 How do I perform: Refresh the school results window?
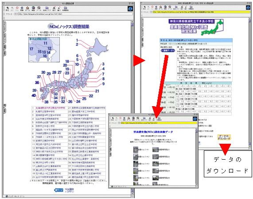(x=156, y=8)
